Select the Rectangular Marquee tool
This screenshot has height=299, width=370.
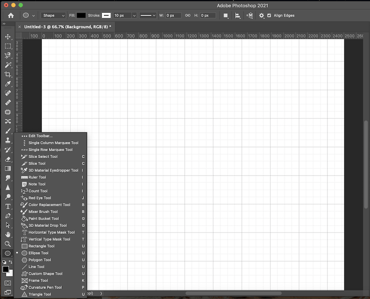(8, 46)
